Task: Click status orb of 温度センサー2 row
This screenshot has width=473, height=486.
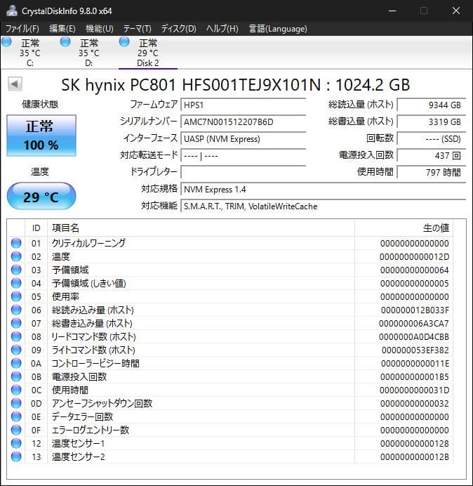Action: coord(16,457)
